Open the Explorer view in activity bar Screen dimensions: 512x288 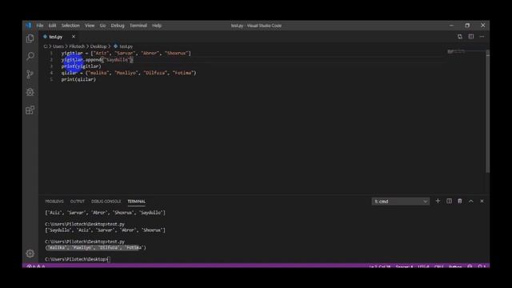(x=30, y=39)
